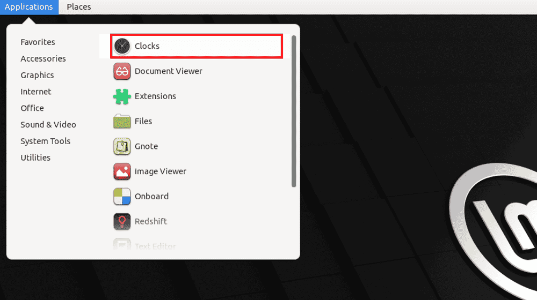Image resolution: width=537 pixels, height=300 pixels.
Task: Launch Redshift via its bulb icon
Action: [122, 221]
